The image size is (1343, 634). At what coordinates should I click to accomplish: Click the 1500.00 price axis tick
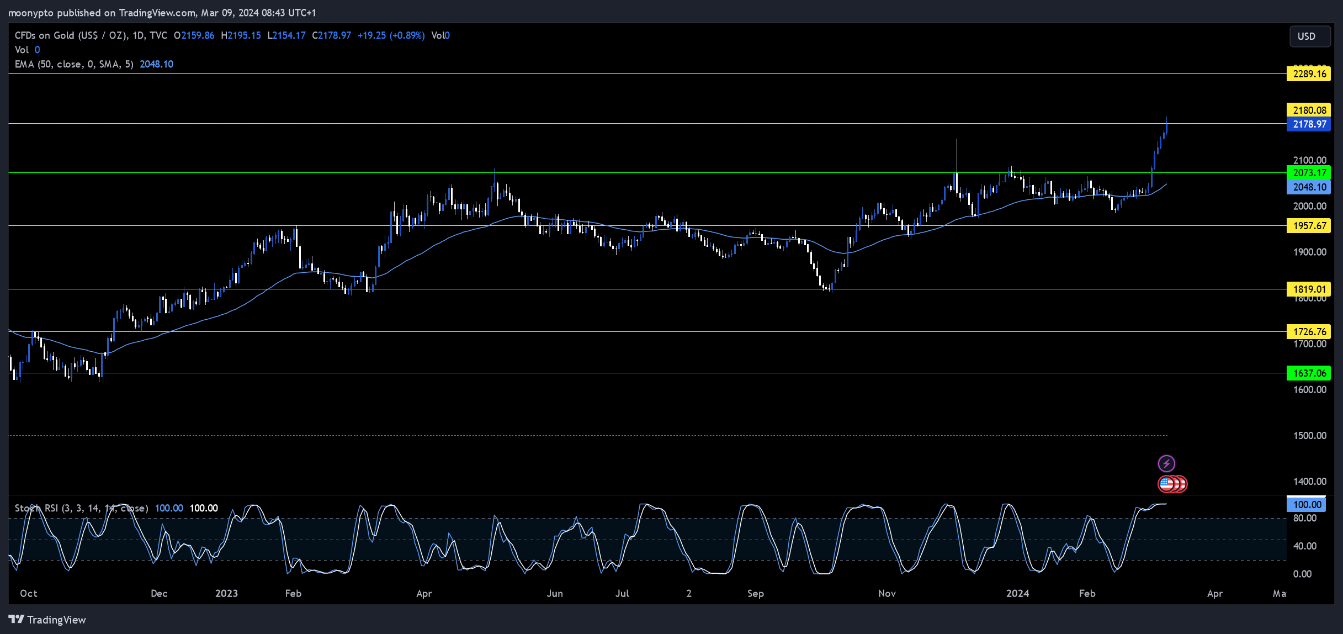(1310, 436)
